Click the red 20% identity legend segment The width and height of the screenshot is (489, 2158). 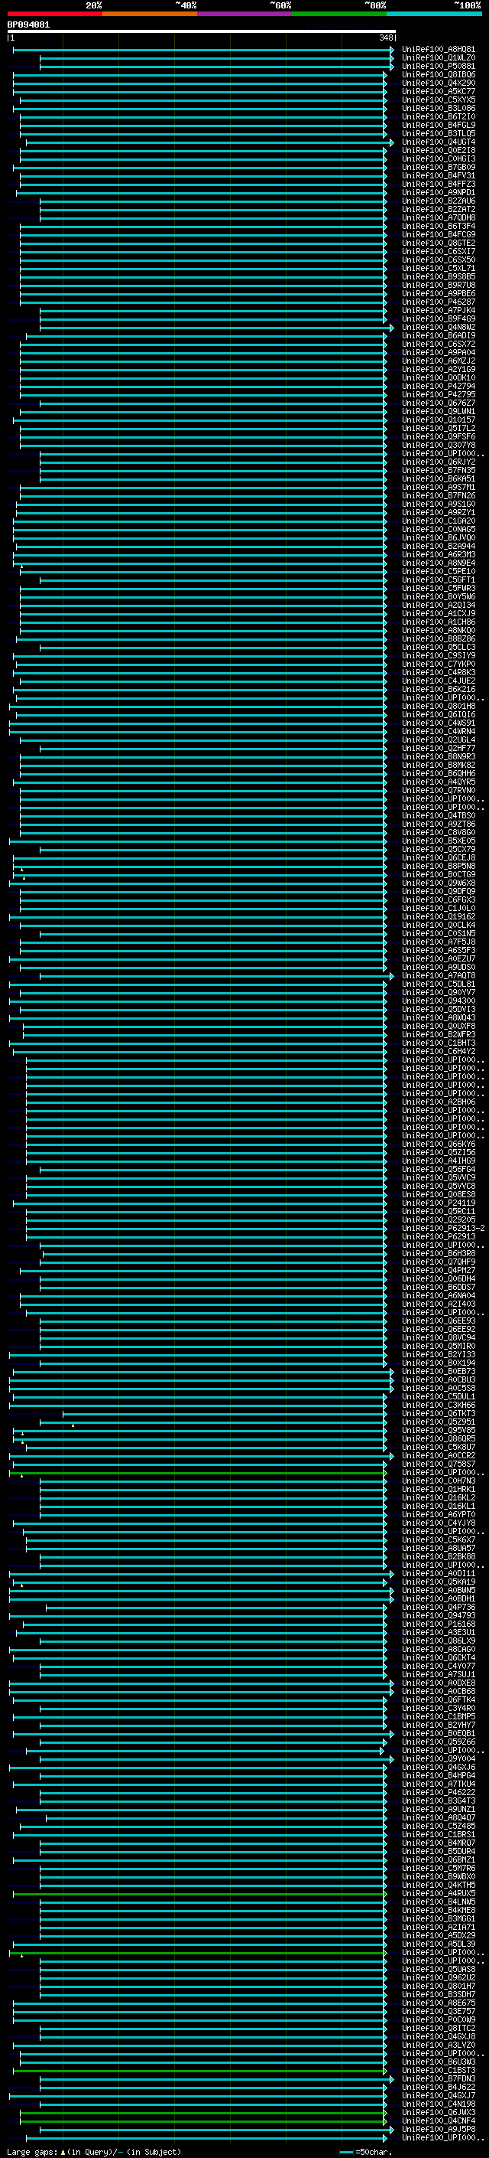[54, 14]
